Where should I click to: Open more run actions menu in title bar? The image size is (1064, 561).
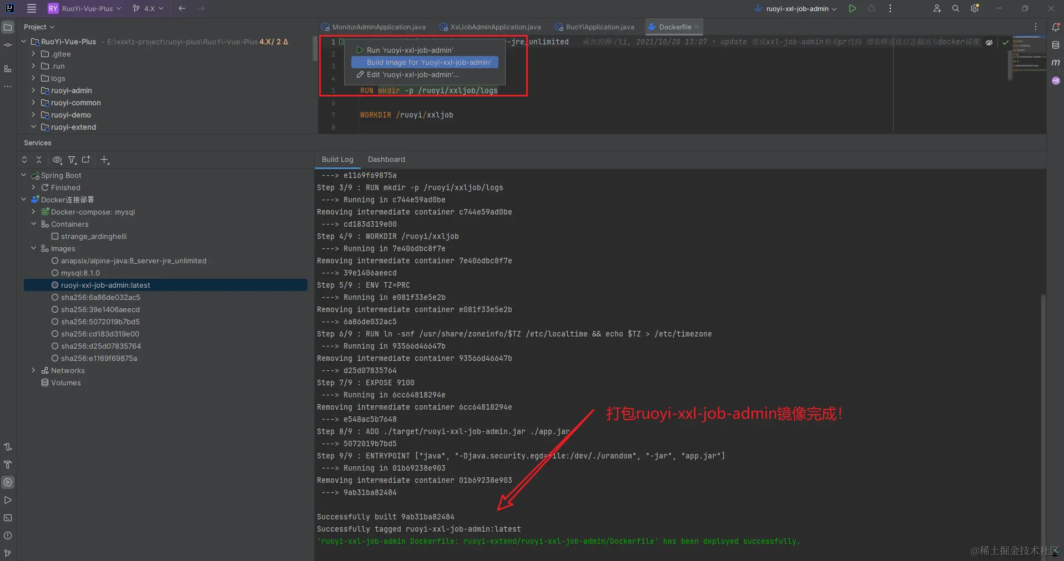pyautogui.click(x=890, y=8)
